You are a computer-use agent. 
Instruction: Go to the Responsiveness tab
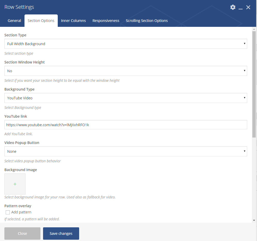pos(106,21)
